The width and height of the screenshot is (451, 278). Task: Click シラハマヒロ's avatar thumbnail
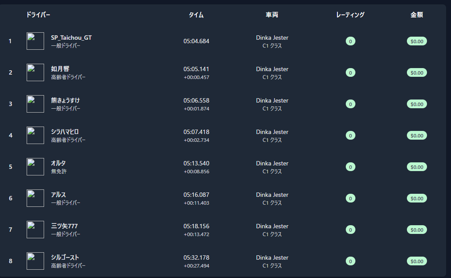[35, 135]
